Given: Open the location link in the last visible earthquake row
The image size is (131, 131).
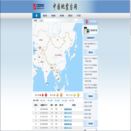Looking at the screenshot, I should pos(68,128).
